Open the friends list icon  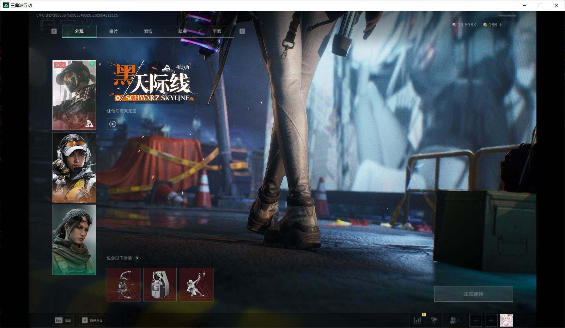tap(455, 320)
